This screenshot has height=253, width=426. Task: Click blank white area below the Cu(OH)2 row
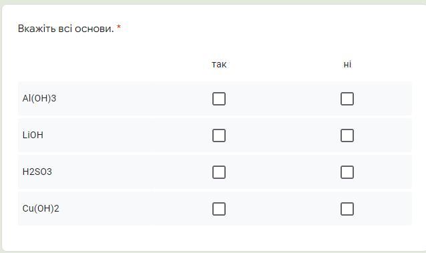214,238
